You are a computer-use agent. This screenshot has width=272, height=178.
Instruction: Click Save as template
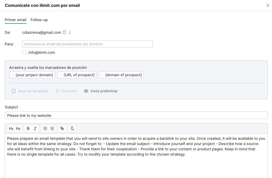coord(30,91)
